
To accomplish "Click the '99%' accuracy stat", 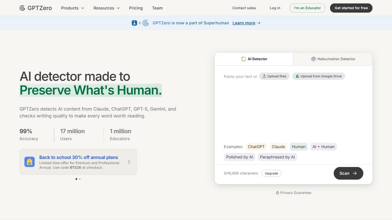I will tap(26, 131).
